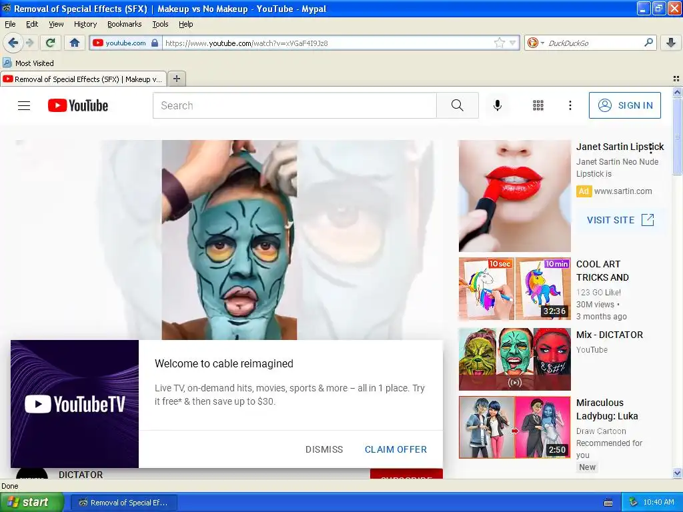Click the page scrollbar down arrow

pos(677,473)
